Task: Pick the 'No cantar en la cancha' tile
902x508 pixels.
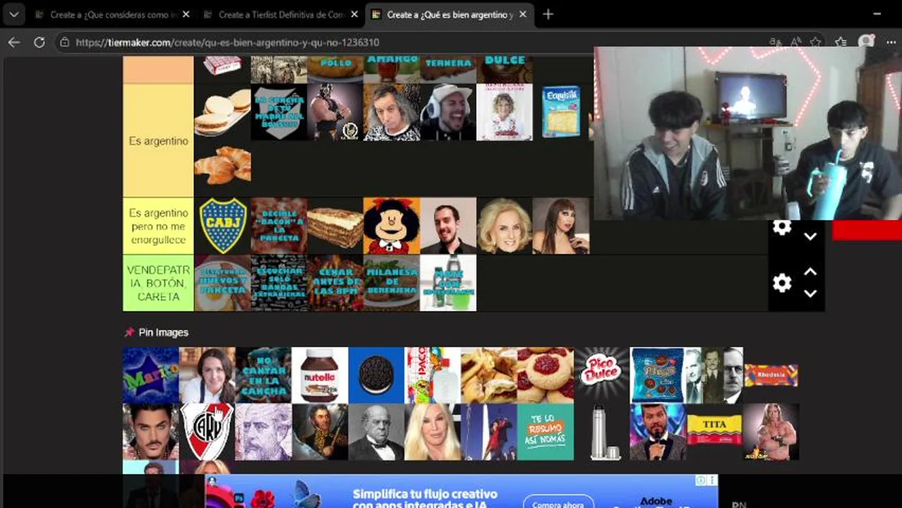Action: pyautogui.click(x=263, y=375)
